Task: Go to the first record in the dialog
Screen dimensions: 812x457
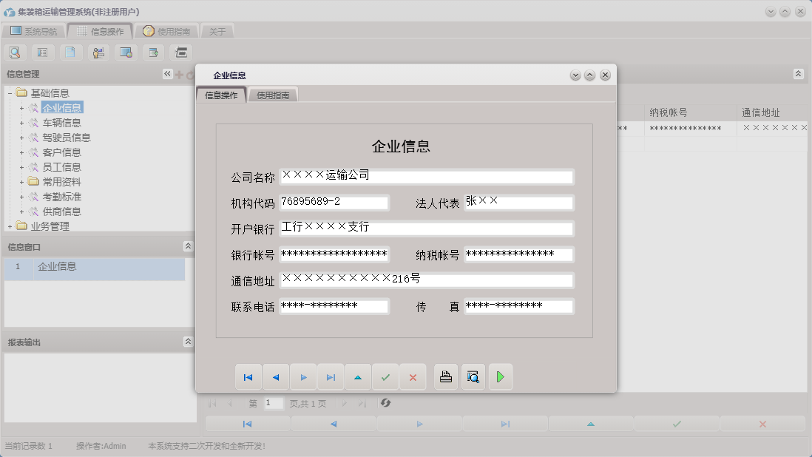Action: click(x=248, y=376)
